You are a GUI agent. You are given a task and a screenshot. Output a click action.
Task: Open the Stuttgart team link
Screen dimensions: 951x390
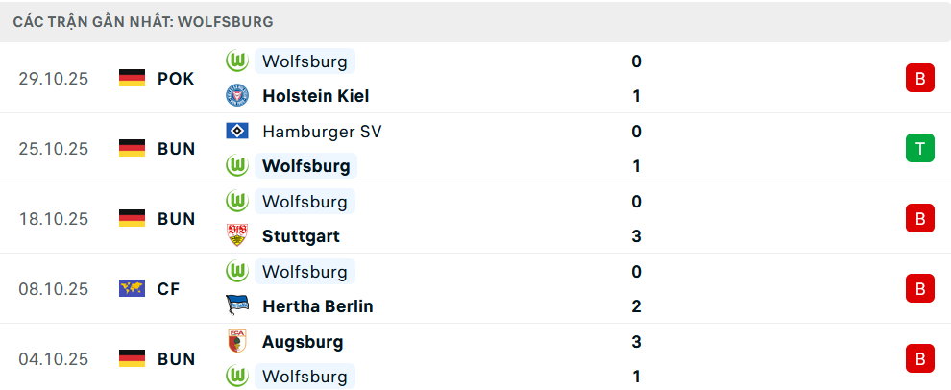point(301,236)
